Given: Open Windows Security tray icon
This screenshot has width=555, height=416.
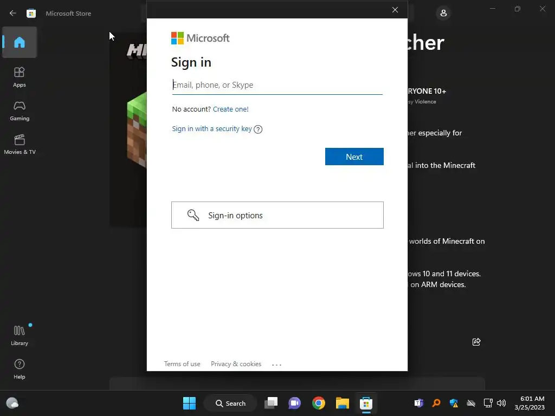Looking at the screenshot, I should pos(454,403).
